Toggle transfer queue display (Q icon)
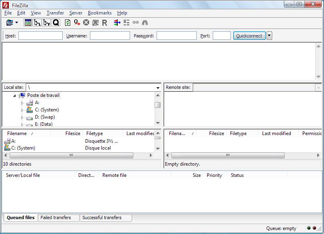The height and width of the screenshot is (234, 324). (56, 23)
